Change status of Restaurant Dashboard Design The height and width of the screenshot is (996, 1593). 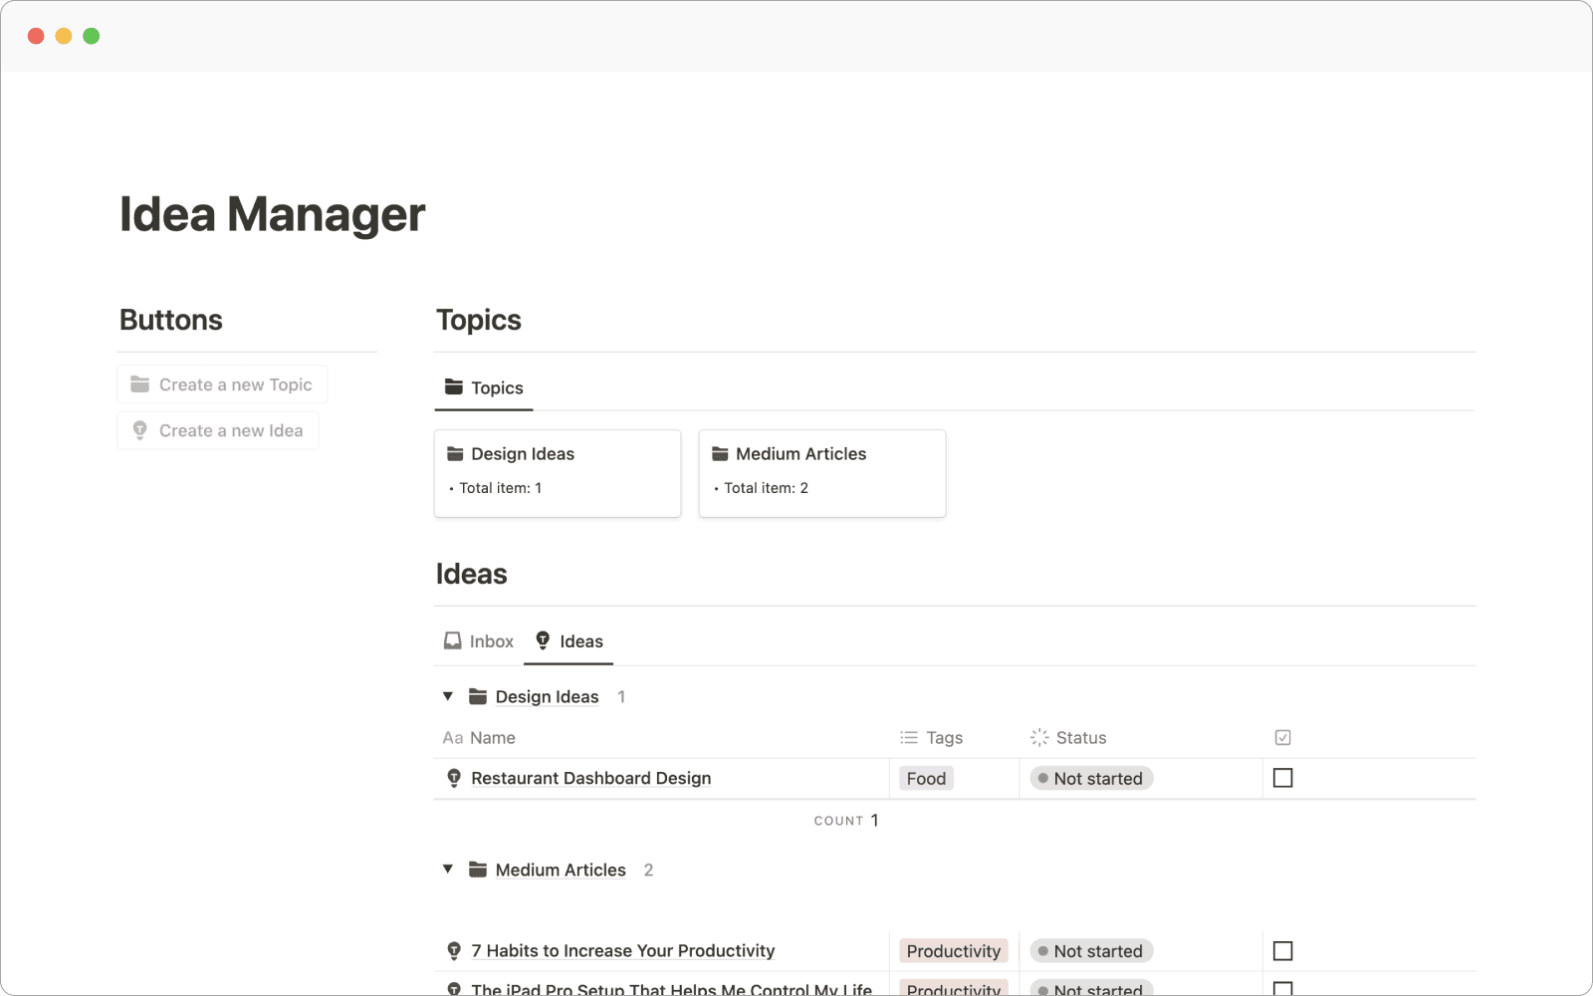point(1091,779)
